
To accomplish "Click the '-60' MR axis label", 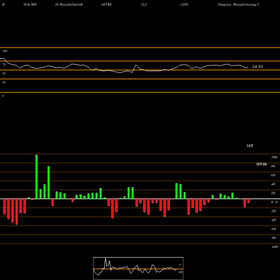I will [x=273, y=229].
